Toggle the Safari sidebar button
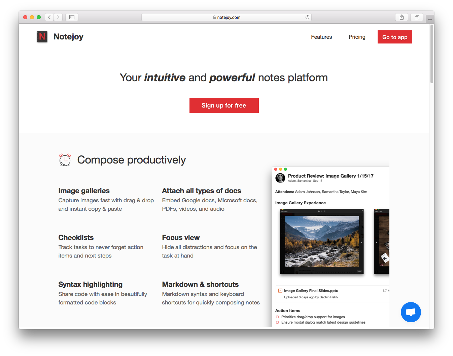The height and width of the screenshot is (356, 453). tap(72, 17)
